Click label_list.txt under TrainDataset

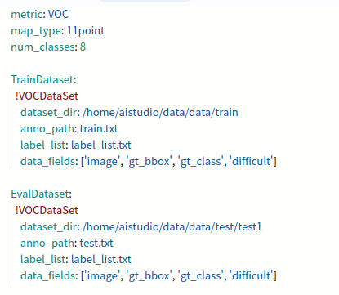click(x=101, y=145)
